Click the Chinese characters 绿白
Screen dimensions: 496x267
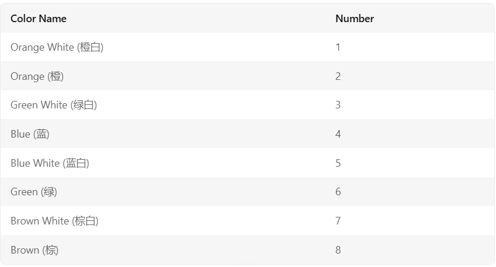(x=84, y=105)
